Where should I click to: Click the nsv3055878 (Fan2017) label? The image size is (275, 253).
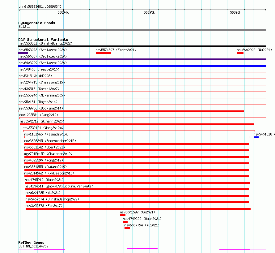44,206
